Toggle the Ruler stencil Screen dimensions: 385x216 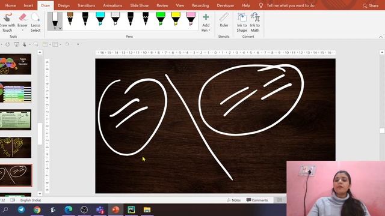(x=224, y=20)
